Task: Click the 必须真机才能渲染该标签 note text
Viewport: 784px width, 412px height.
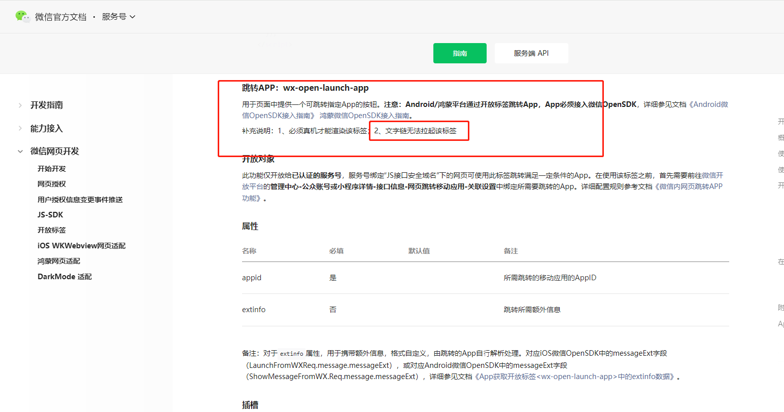Action: 328,131
